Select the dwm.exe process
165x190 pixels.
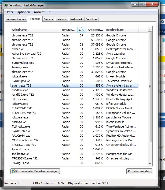[x=74, y=49]
